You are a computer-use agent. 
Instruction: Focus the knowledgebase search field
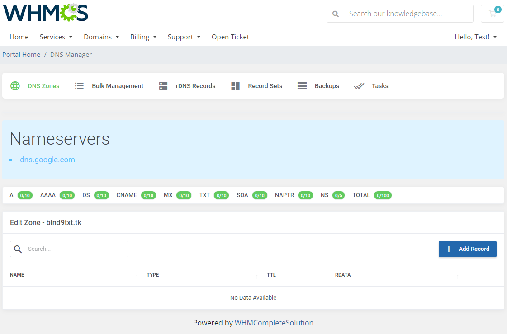pyautogui.click(x=400, y=14)
